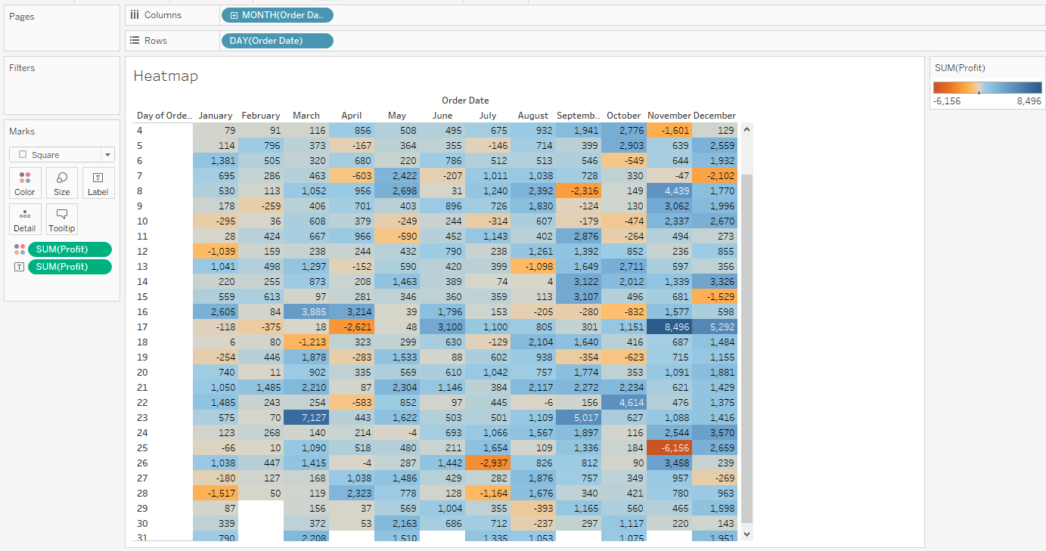Click the -1,517 cell in January
The height and width of the screenshot is (551, 1046).
click(216, 493)
